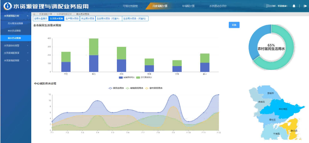Viewport: 309px width, 143px height.
Task: Open 月方案滚动预测 sidebar item
Action: point(15,23)
